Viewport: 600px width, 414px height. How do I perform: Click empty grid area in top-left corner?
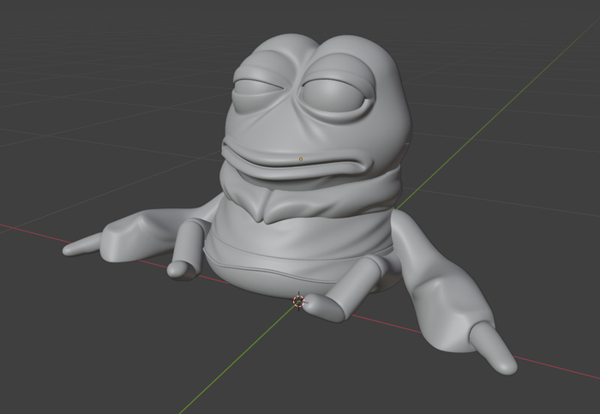(x=51, y=43)
